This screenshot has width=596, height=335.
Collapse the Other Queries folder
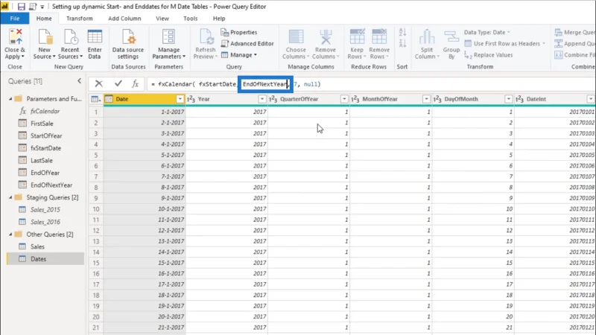coord(10,234)
